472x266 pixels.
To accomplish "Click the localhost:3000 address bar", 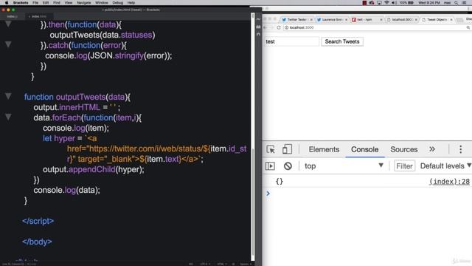I will point(376,27).
